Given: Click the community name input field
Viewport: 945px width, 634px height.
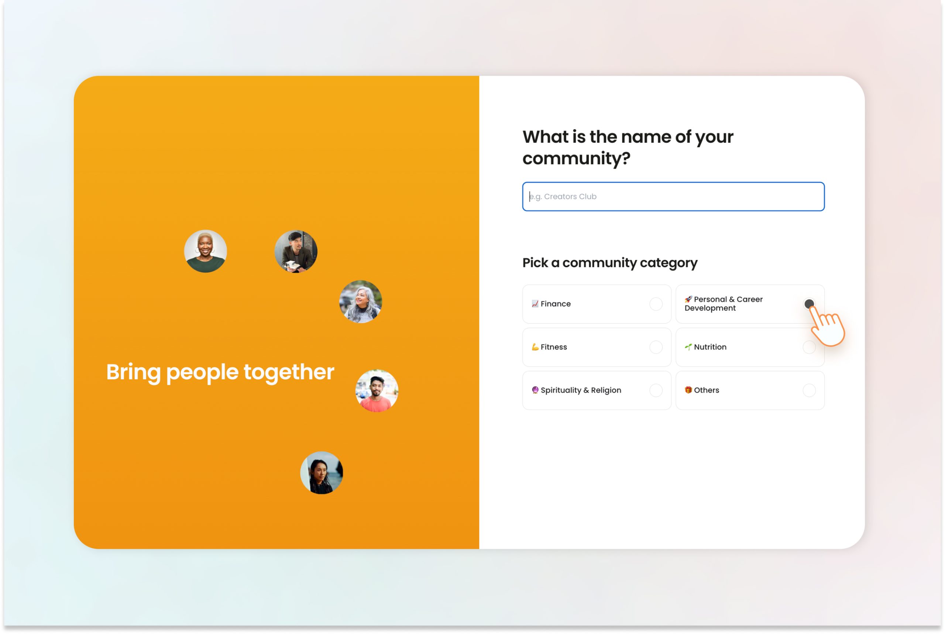Looking at the screenshot, I should (x=673, y=196).
